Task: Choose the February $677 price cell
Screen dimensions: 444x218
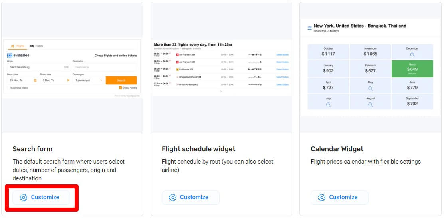Action: 370,68
